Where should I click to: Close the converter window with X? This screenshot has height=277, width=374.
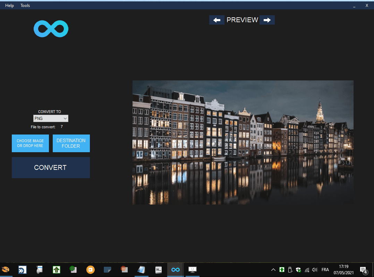(367, 6)
